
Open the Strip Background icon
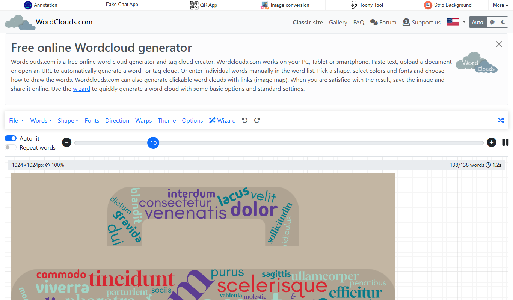[x=428, y=5]
